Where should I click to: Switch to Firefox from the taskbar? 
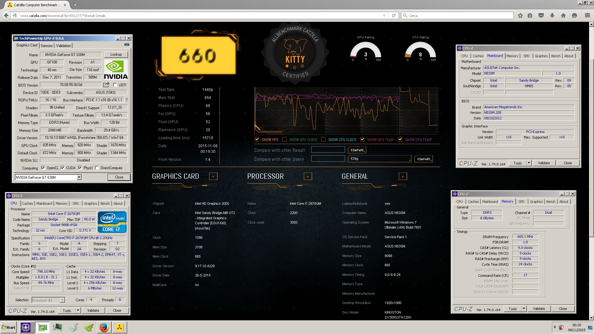click(104, 328)
